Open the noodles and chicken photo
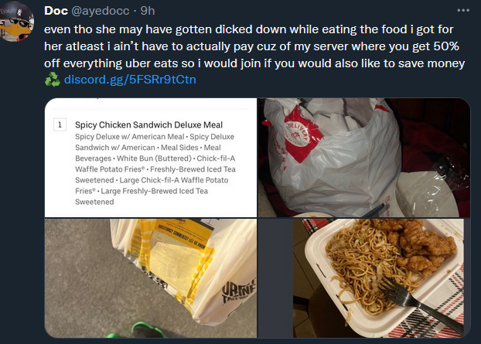The image size is (481, 344). (364, 278)
